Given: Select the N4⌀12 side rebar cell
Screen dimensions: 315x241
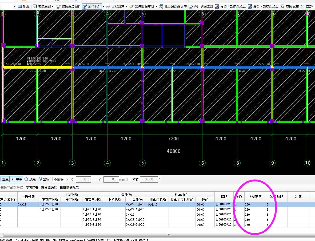Looking at the screenshot, I should tap(158, 204).
